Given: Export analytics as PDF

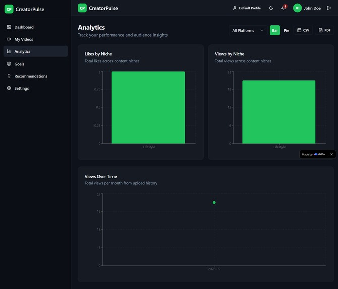Looking at the screenshot, I should [324, 30].
